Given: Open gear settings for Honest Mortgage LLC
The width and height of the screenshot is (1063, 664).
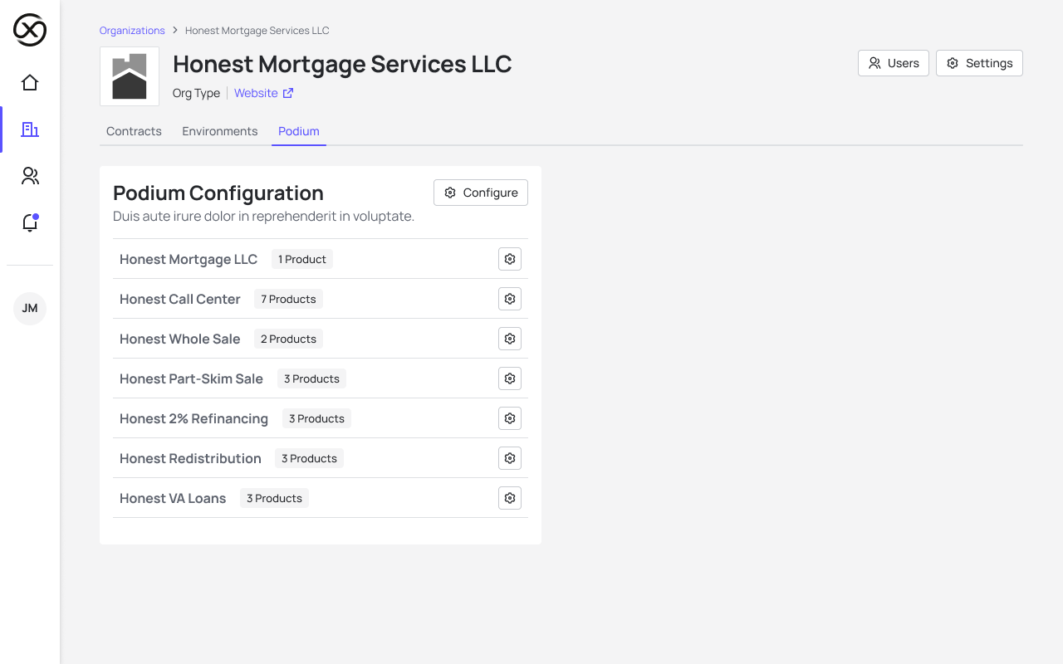Looking at the screenshot, I should click(510, 259).
